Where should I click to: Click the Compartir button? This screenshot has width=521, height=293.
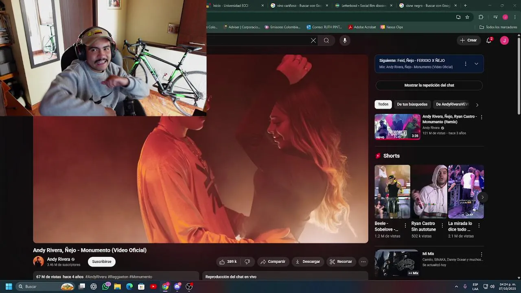[x=273, y=262]
